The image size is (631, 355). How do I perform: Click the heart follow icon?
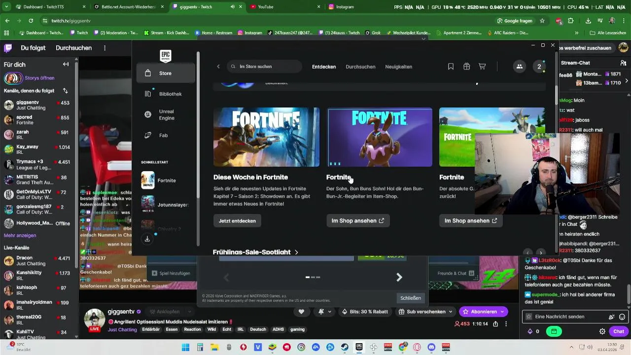pos(301,312)
